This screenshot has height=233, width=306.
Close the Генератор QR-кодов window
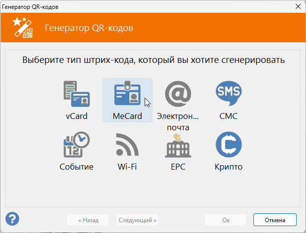click(297, 6)
